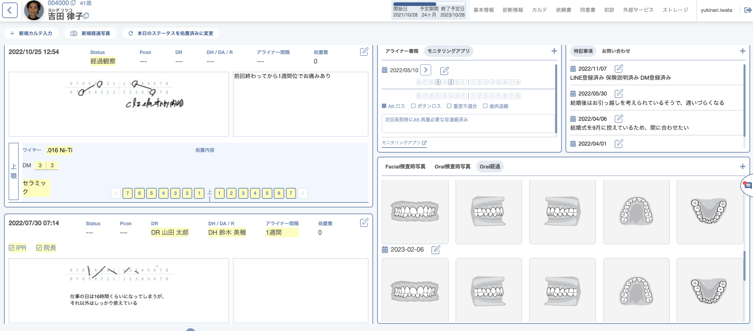Click the treatment period progress bar

click(x=429, y=4)
